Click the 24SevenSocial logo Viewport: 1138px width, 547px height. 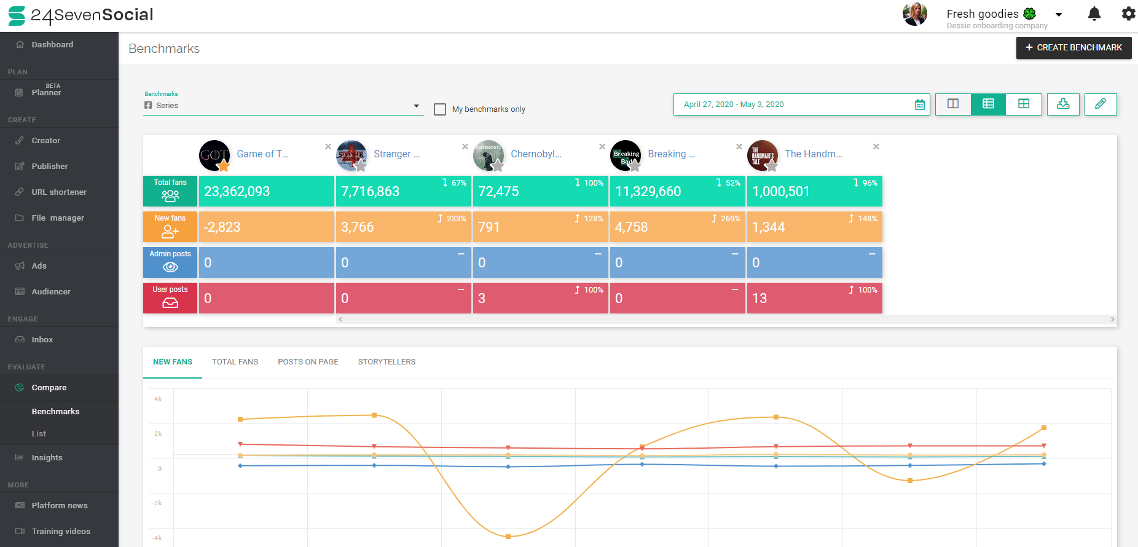pyautogui.click(x=80, y=15)
